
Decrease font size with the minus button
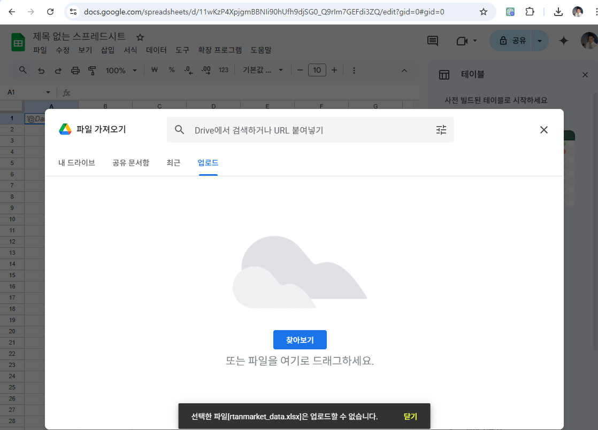[x=300, y=70]
